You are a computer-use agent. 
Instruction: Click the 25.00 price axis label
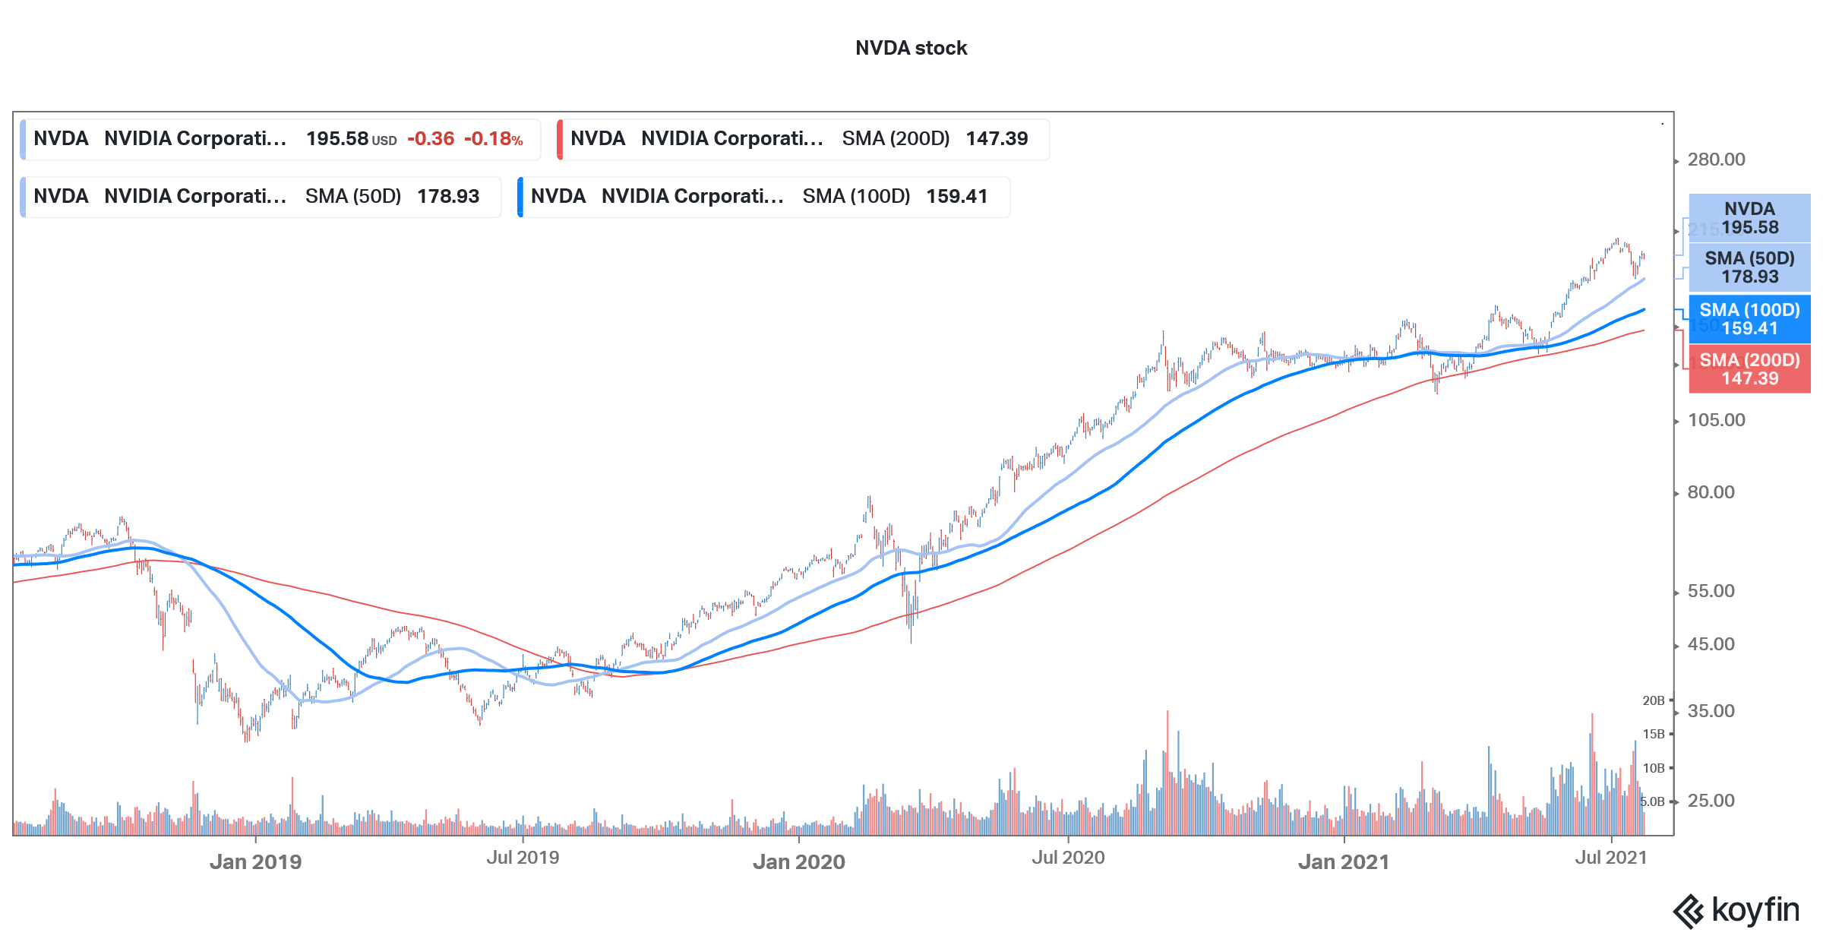[x=1711, y=801]
